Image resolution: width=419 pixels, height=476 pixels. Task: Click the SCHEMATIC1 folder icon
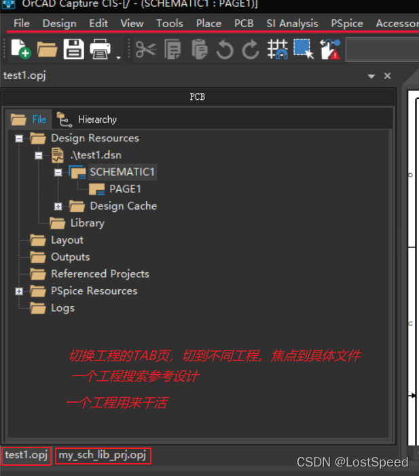click(77, 172)
